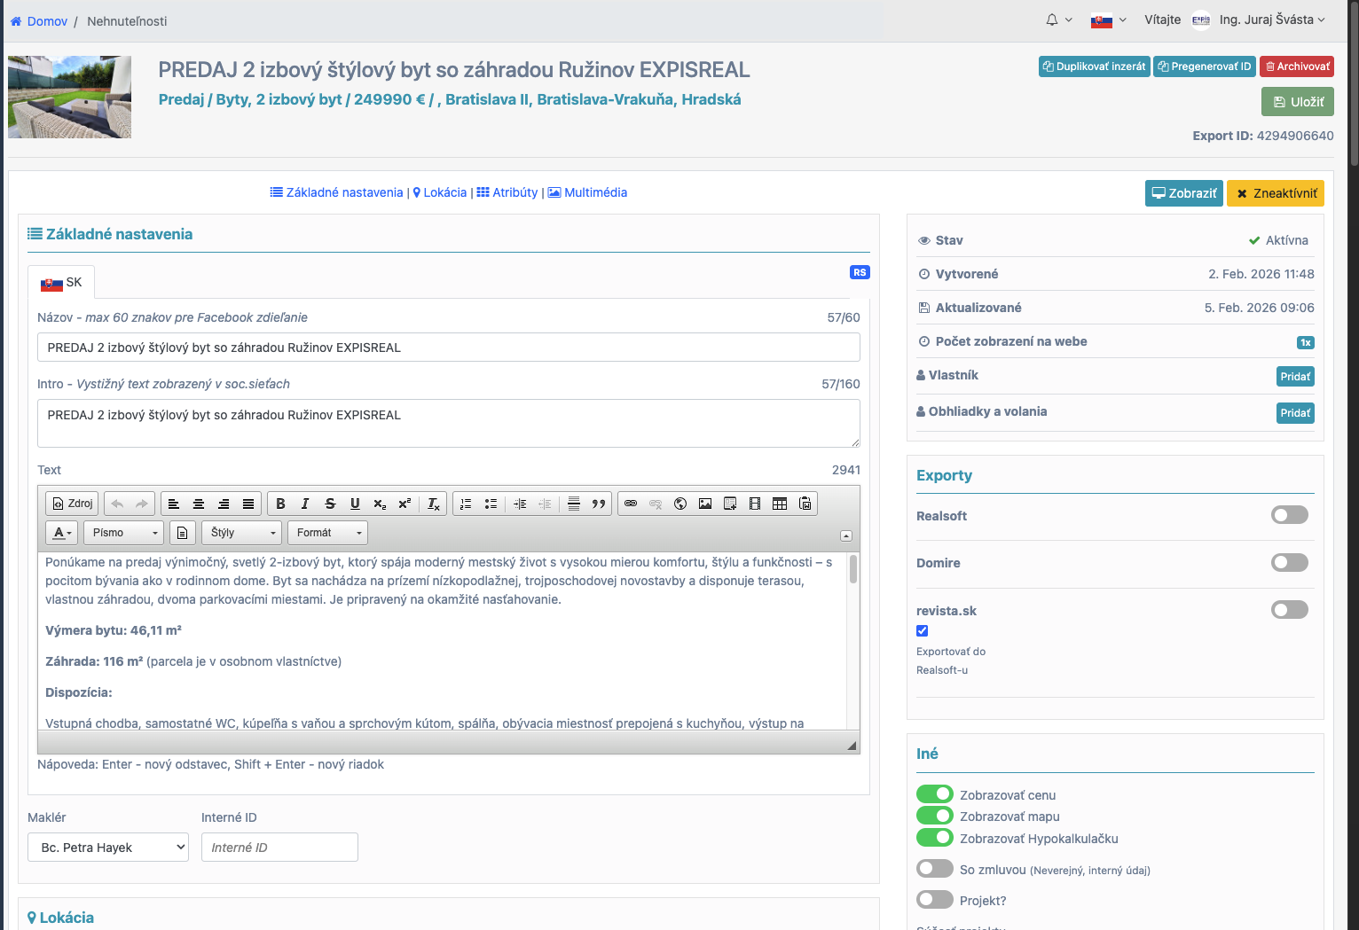This screenshot has width=1359, height=930.
Task: Click the green Uložiť button
Action: (x=1297, y=102)
